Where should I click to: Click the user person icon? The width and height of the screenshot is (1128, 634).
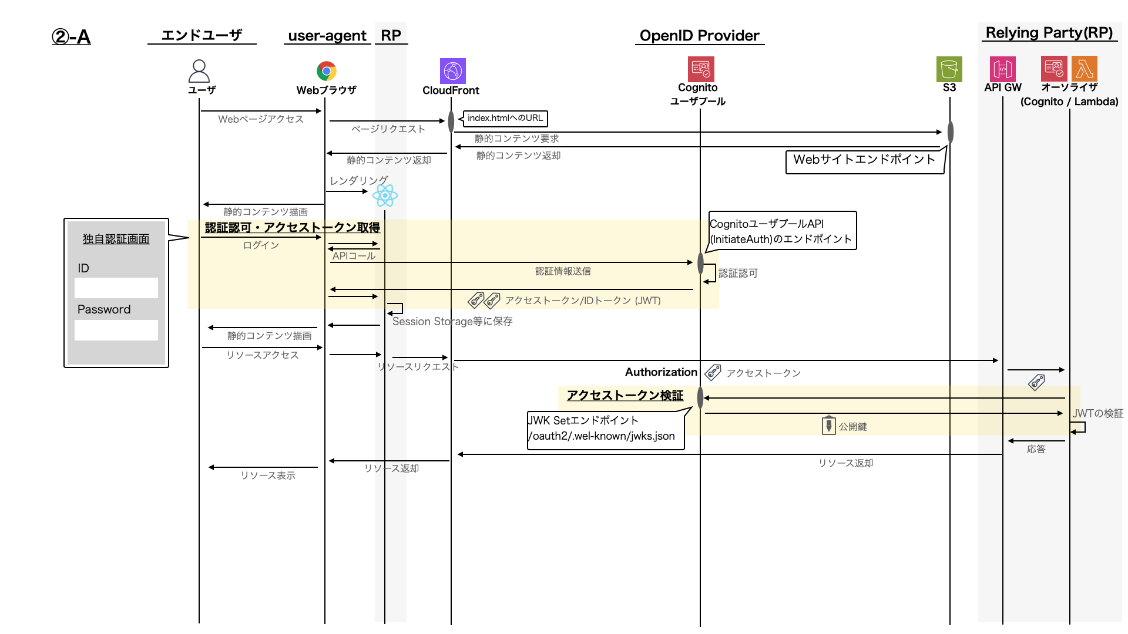pyautogui.click(x=199, y=71)
